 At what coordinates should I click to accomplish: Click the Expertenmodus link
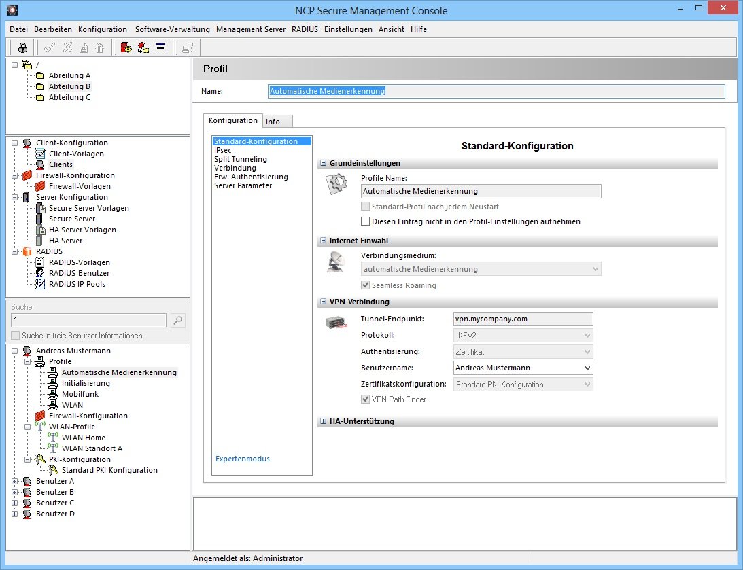pyautogui.click(x=243, y=459)
